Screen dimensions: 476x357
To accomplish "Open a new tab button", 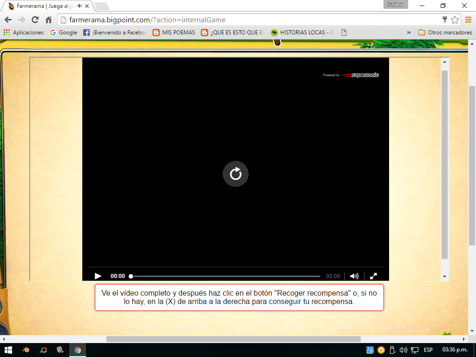I will [102, 6].
